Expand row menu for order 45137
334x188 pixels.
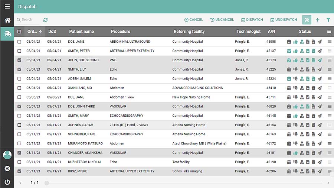tap(330, 51)
